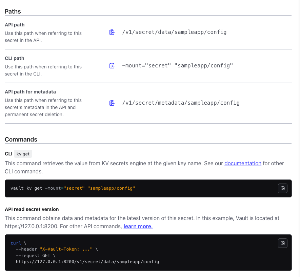Copy the CLI path value

click(x=112, y=66)
